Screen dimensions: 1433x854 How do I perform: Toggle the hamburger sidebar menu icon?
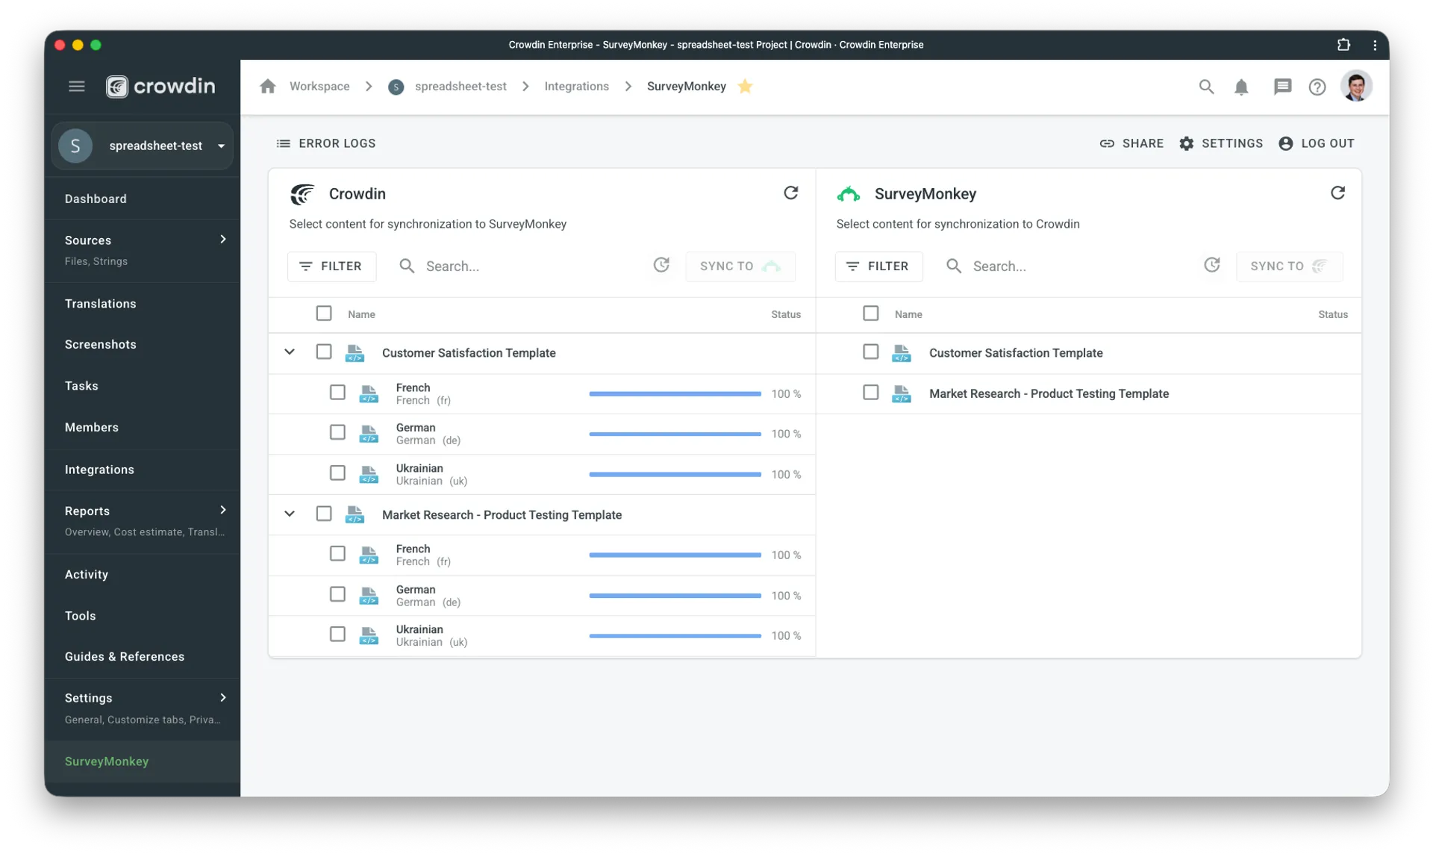[77, 87]
